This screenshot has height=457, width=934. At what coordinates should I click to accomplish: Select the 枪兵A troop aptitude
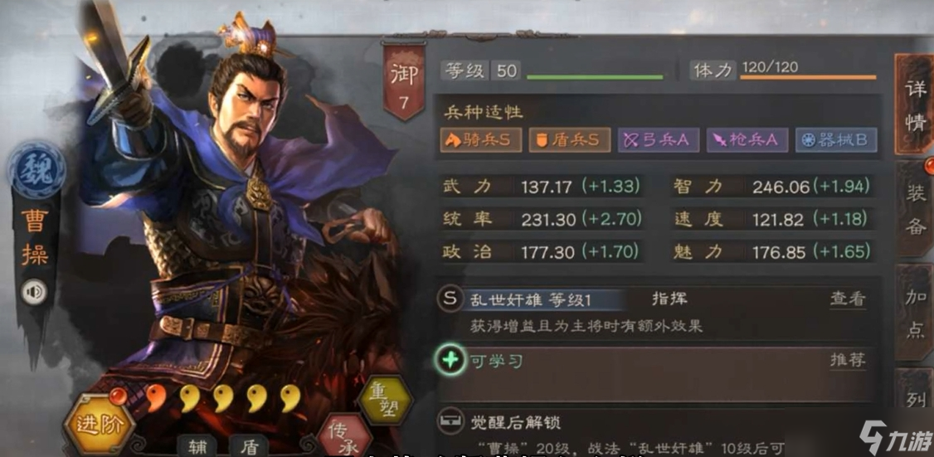(747, 140)
